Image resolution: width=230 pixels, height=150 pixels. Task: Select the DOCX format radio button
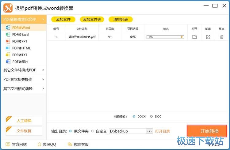[x=134, y=116]
